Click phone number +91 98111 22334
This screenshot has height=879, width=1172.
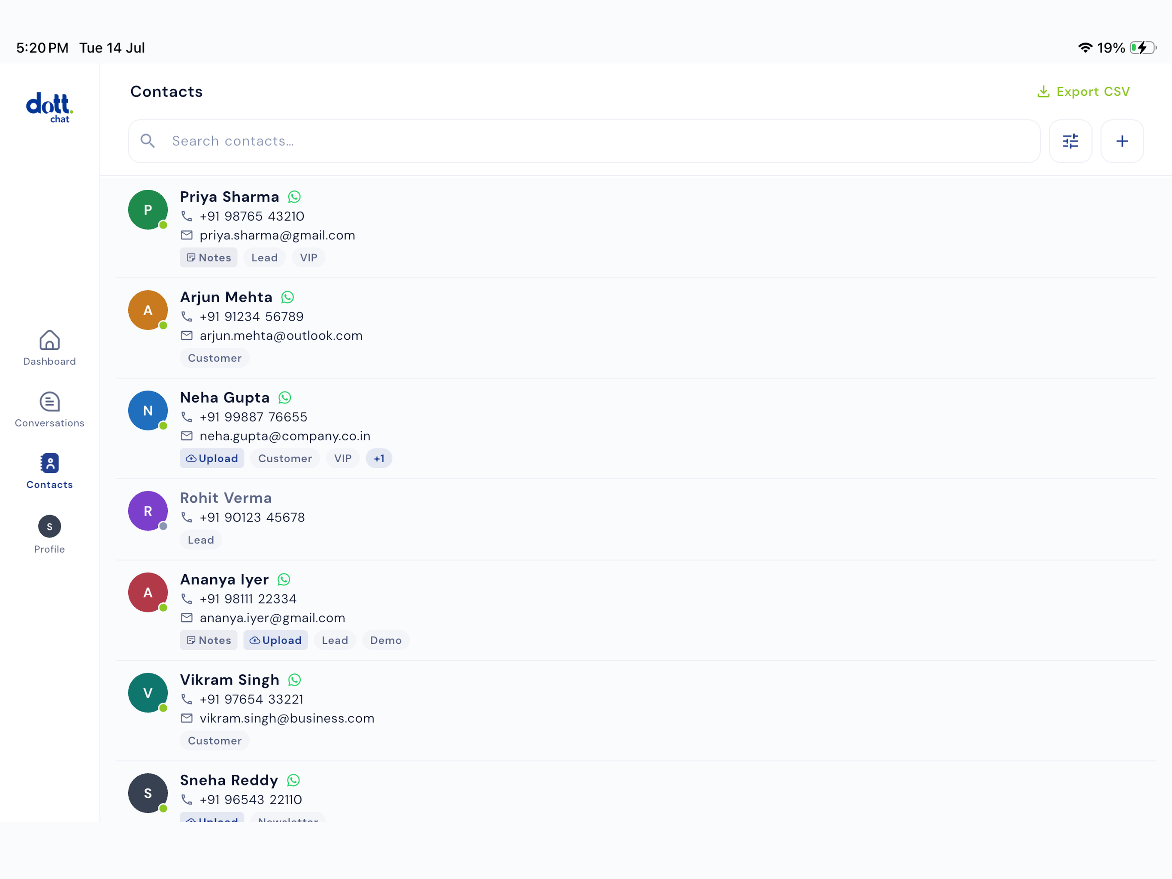click(248, 599)
